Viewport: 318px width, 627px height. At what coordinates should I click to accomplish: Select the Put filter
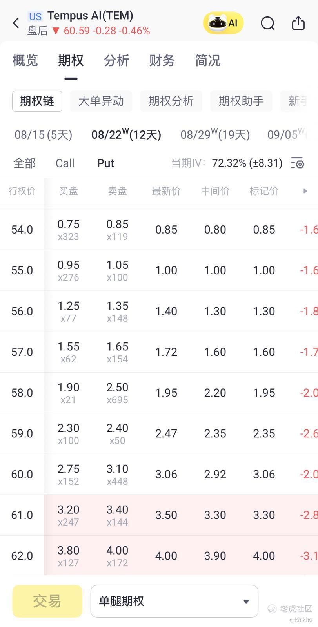pos(105,163)
